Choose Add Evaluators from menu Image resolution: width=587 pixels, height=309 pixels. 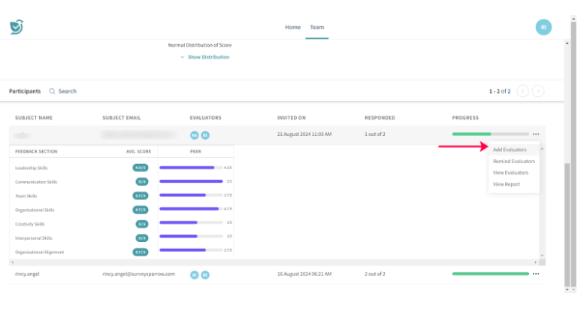point(510,150)
